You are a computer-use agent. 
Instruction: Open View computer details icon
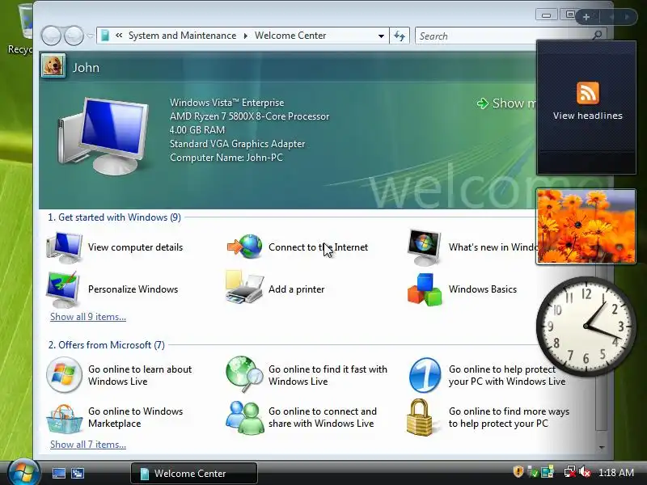tap(64, 247)
